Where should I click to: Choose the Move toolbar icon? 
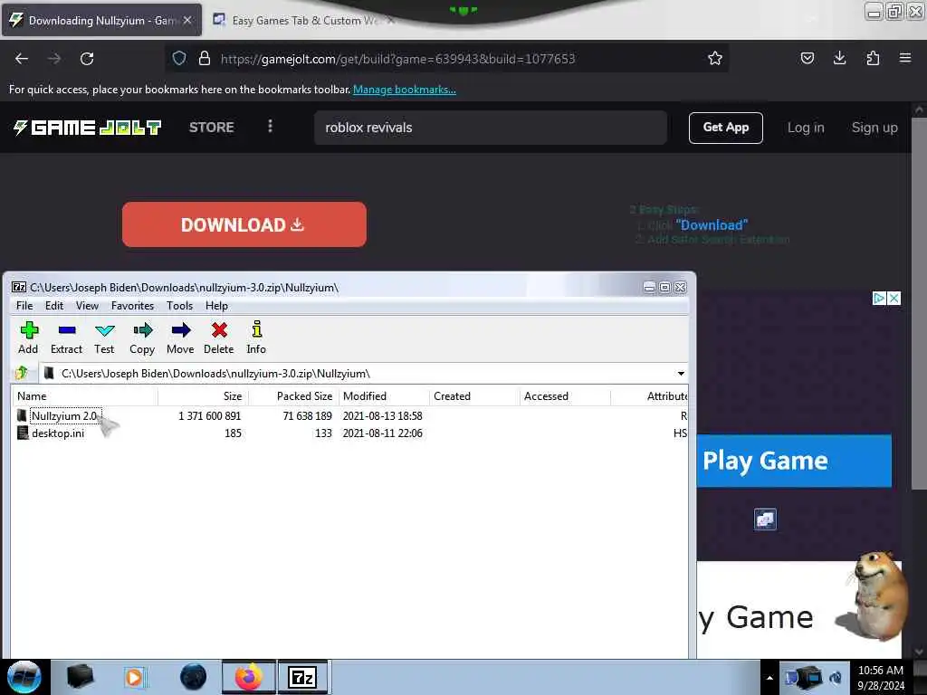[180, 338]
